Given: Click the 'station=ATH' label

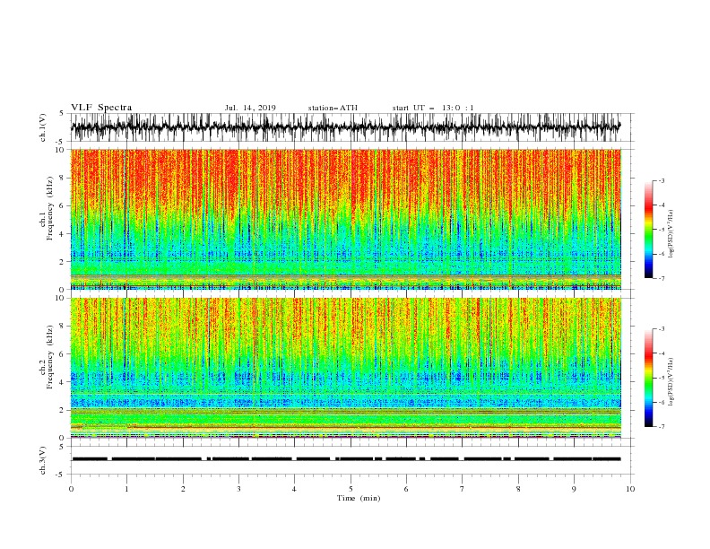Looking at the screenshot, I should pyautogui.click(x=333, y=108).
